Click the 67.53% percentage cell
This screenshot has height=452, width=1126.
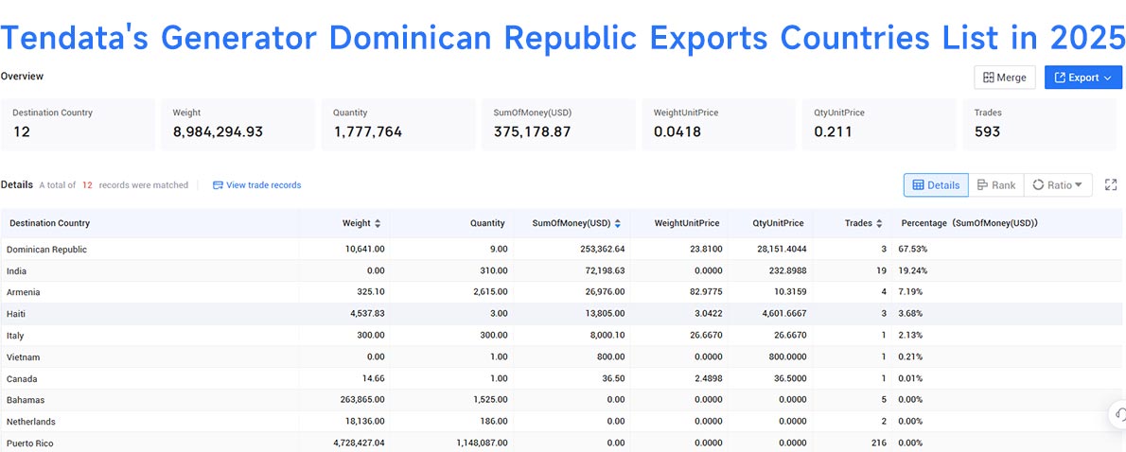pos(914,250)
